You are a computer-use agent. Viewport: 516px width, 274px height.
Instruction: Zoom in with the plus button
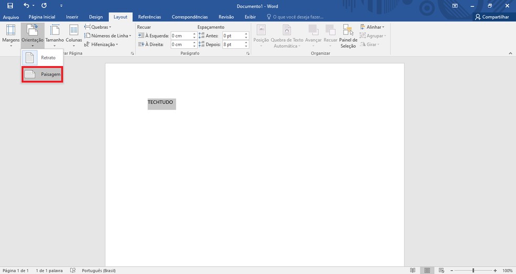point(495,270)
